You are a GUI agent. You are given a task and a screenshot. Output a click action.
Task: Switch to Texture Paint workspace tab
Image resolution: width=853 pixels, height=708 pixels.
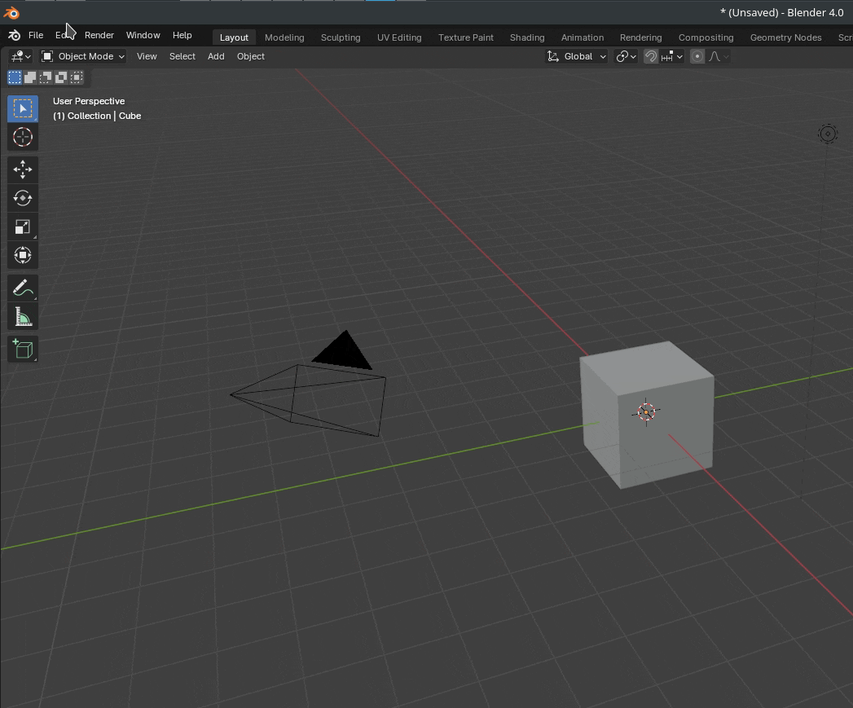coord(466,37)
